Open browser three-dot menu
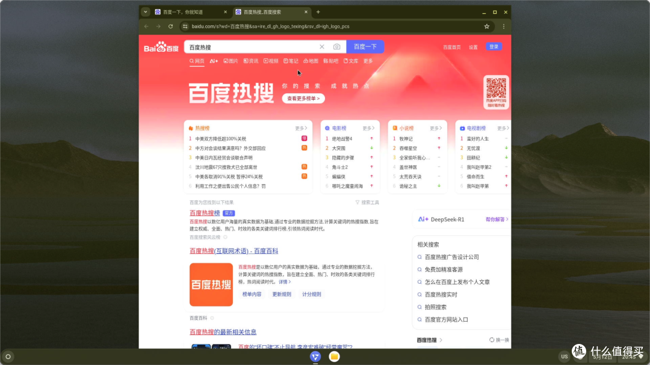Viewport: 650px width, 365px height. (x=504, y=26)
